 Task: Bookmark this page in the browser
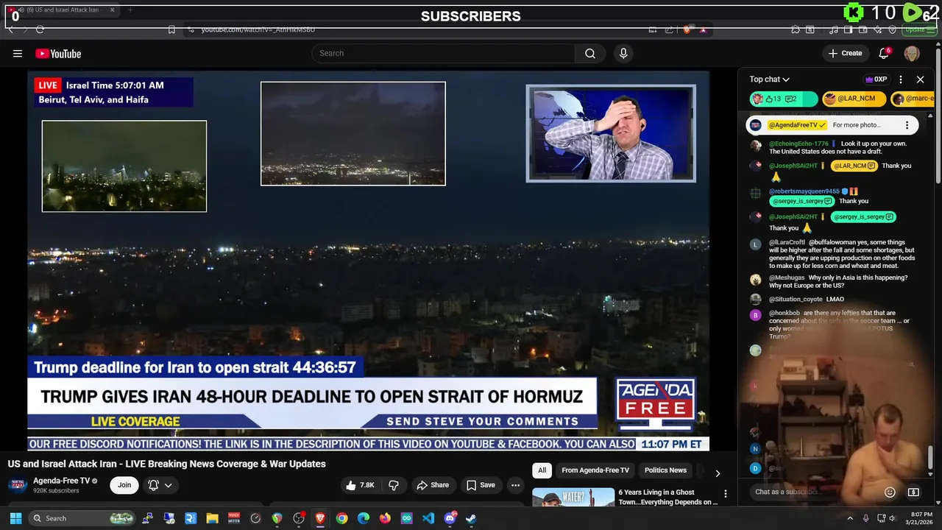click(171, 29)
